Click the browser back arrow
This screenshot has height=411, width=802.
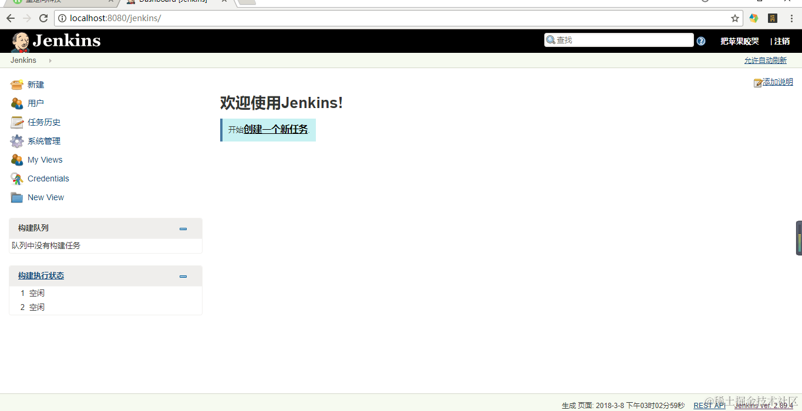(x=11, y=18)
